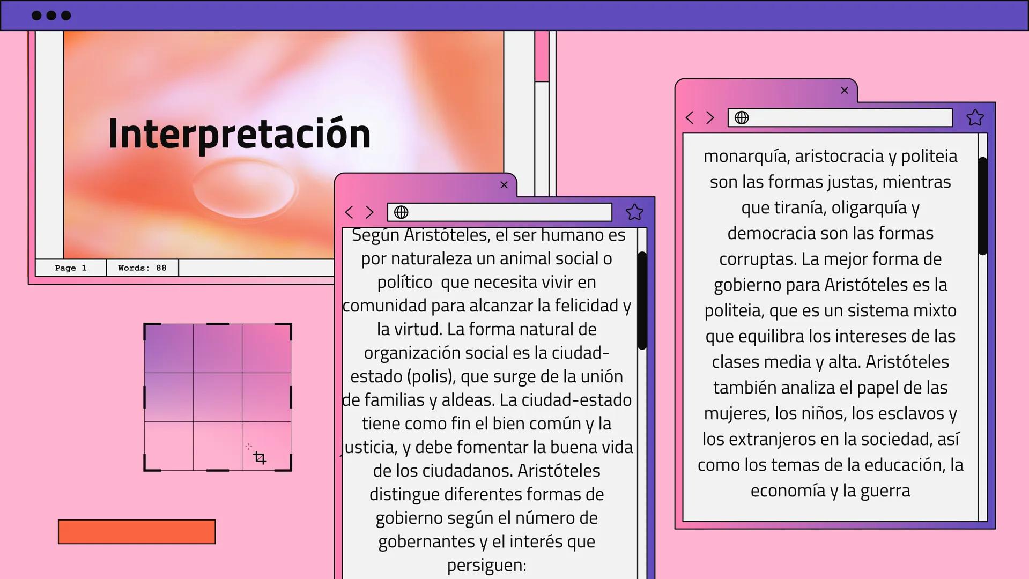The image size is (1029, 579).
Task: Click the Interpretación title text
Action: [x=240, y=133]
